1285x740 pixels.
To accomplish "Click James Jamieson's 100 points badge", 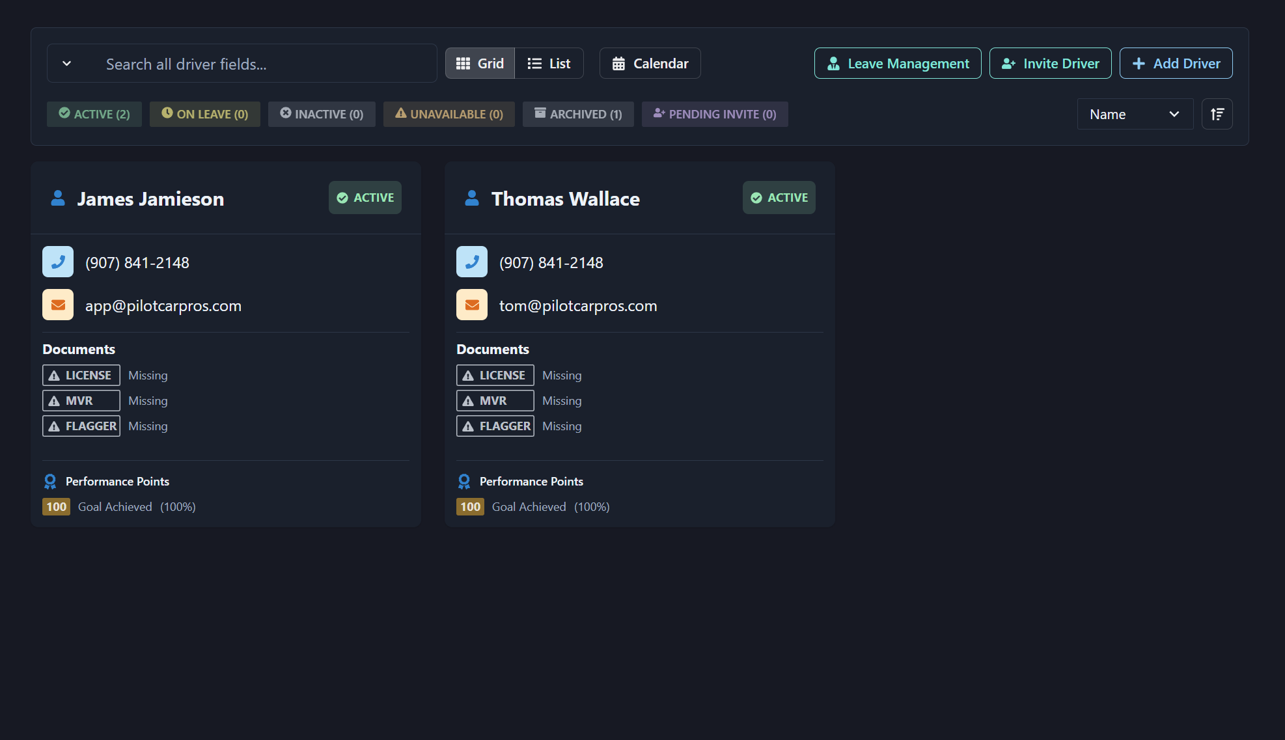I will pos(56,507).
